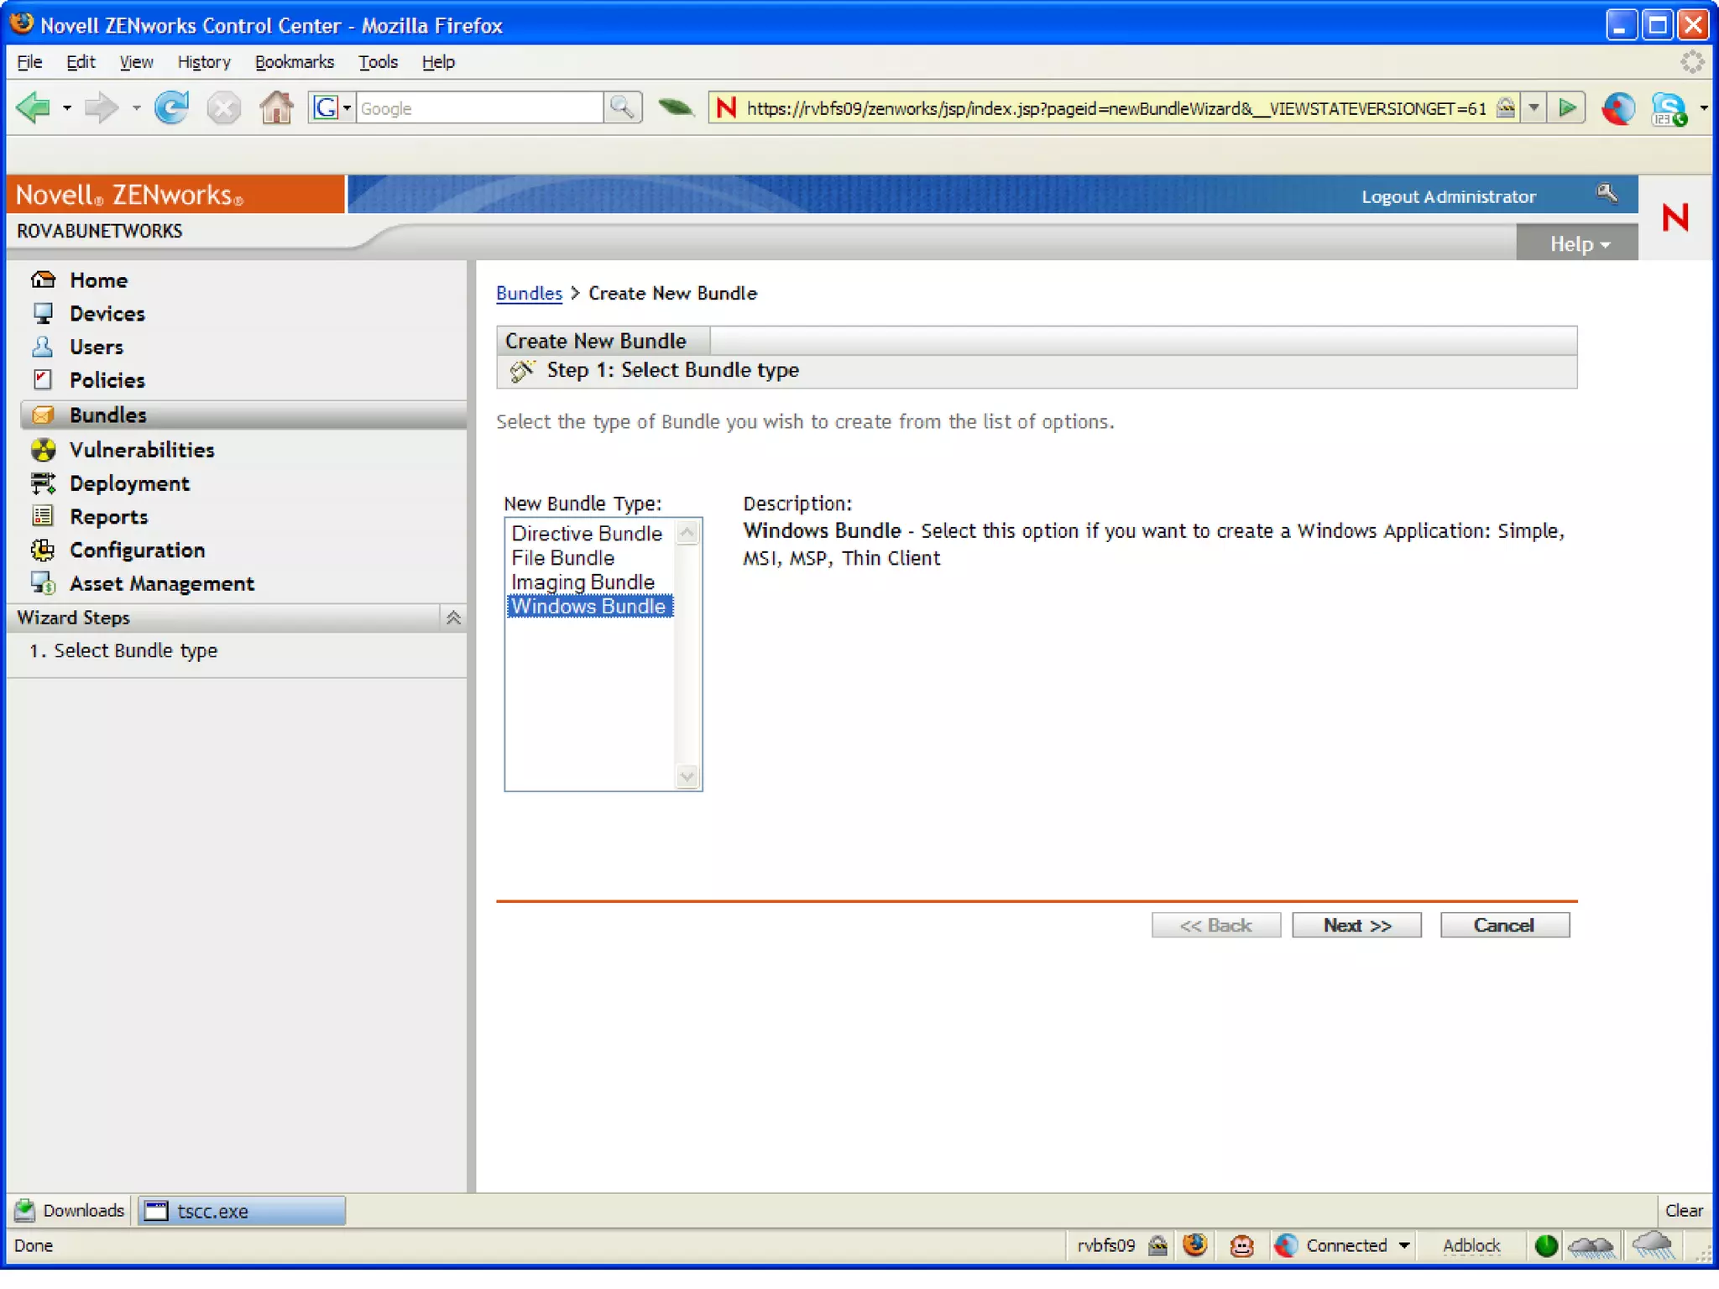Image resolution: width=1719 pixels, height=1289 pixels.
Task: Click bundle type list scroll down arrow
Action: 687,777
